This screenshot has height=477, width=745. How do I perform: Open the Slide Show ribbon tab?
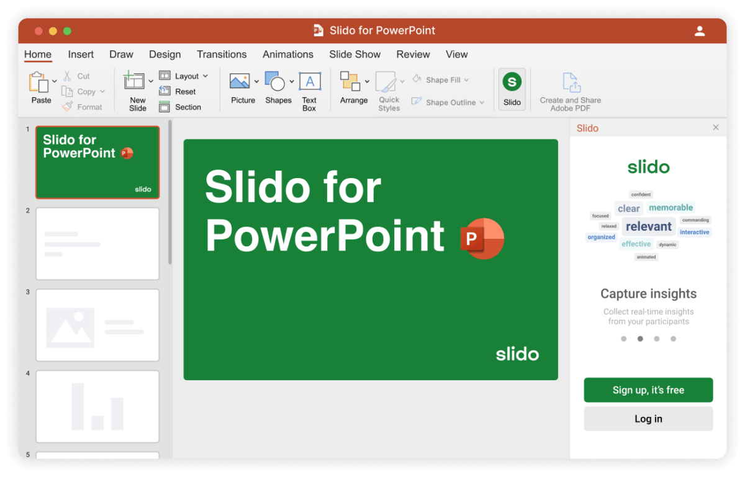[x=354, y=55]
